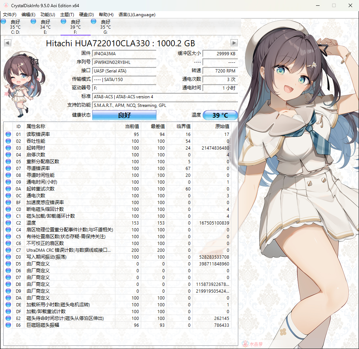
Task: Click the supported features field S.M.A.R.T., APM
Action: [165, 105]
